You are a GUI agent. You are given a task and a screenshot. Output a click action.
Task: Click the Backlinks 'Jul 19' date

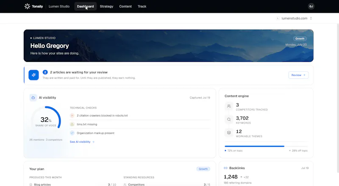pyautogui.click(x=305, y=168)
